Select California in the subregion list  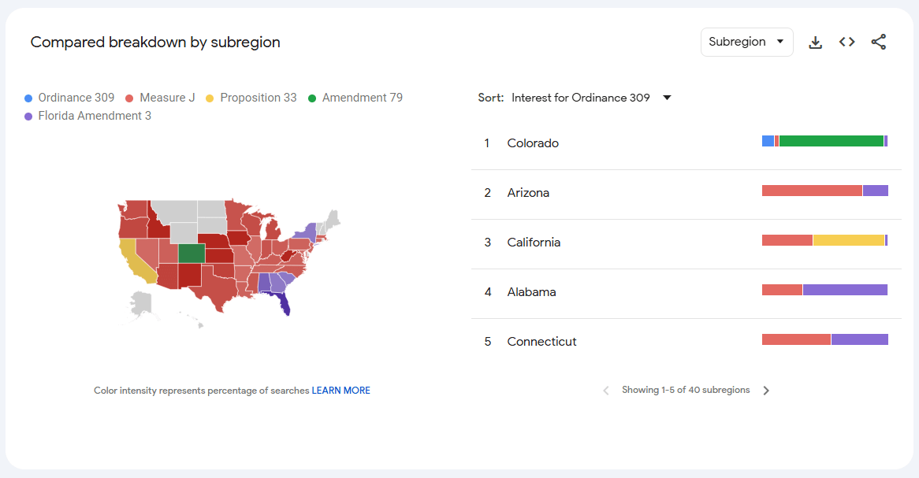(x=534, y=243)
